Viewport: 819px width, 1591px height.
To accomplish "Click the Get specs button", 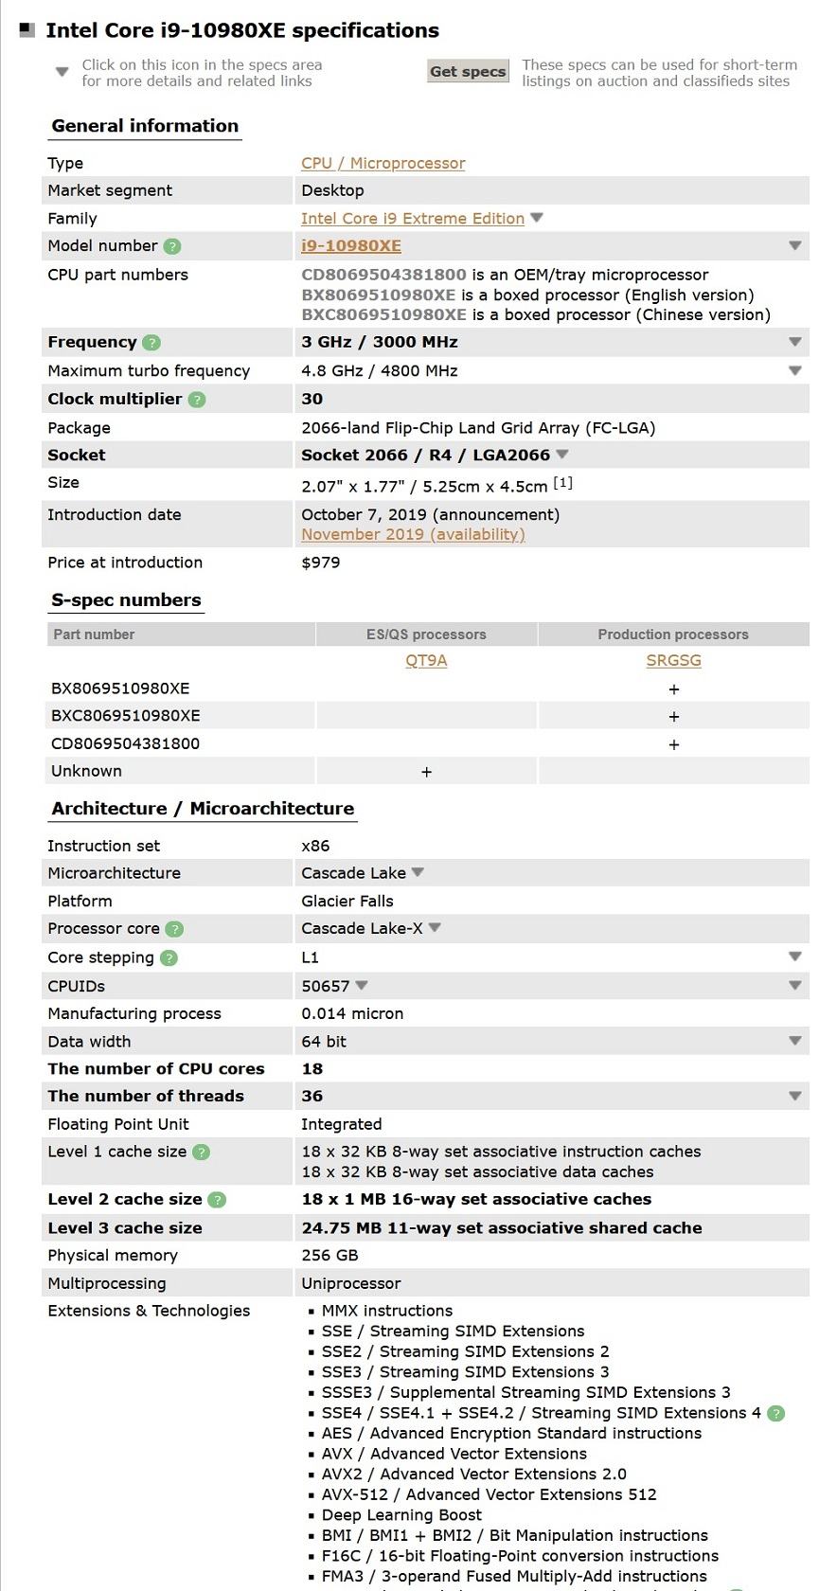I will [x=468, y=72].
